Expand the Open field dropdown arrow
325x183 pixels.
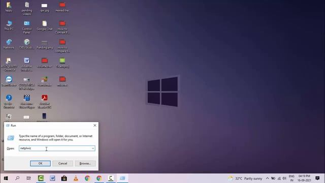pos(93,148)
